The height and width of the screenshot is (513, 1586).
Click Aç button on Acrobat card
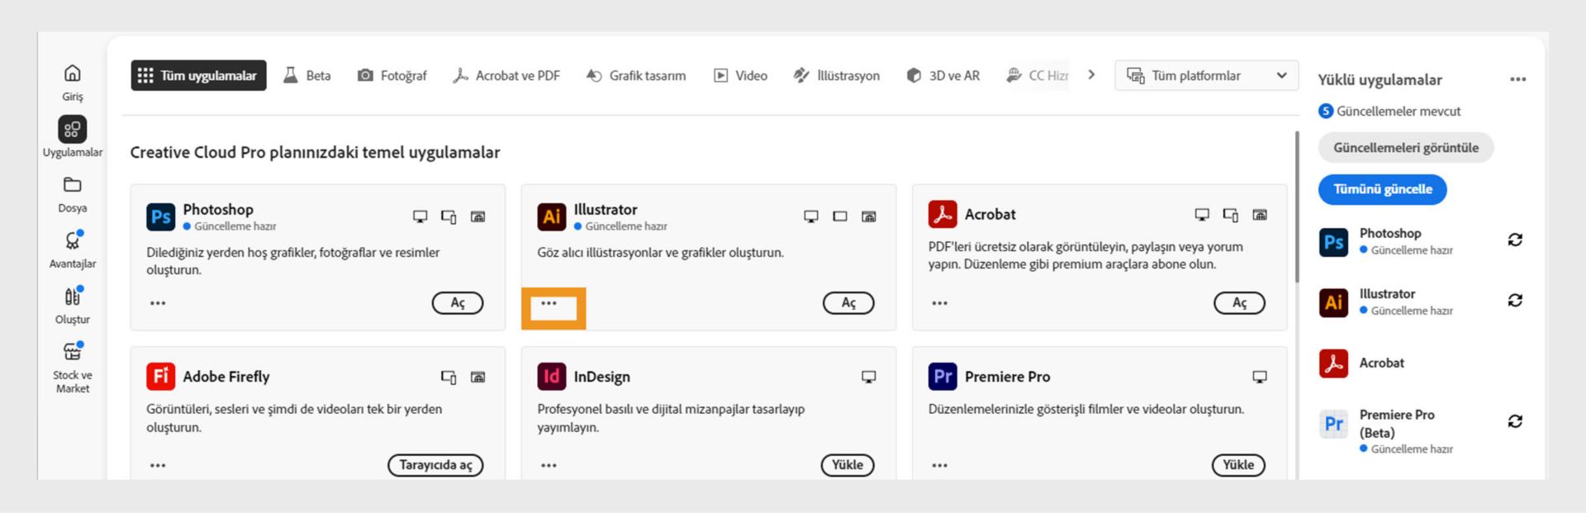pos(1239,303)
